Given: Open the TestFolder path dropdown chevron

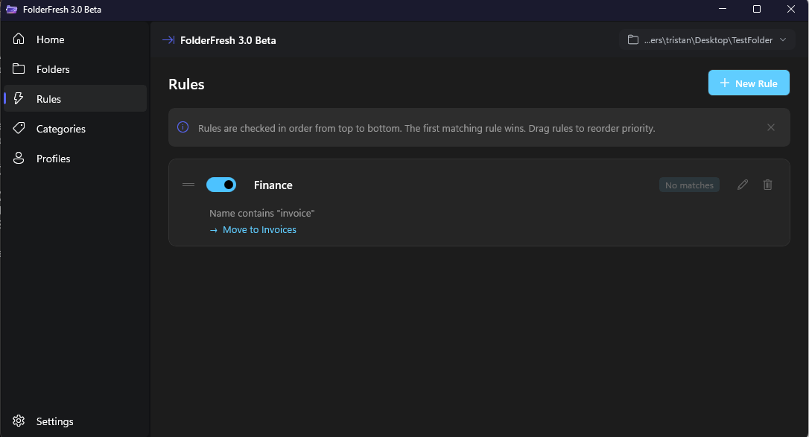Looking at the screenshot, I should 783,39.
